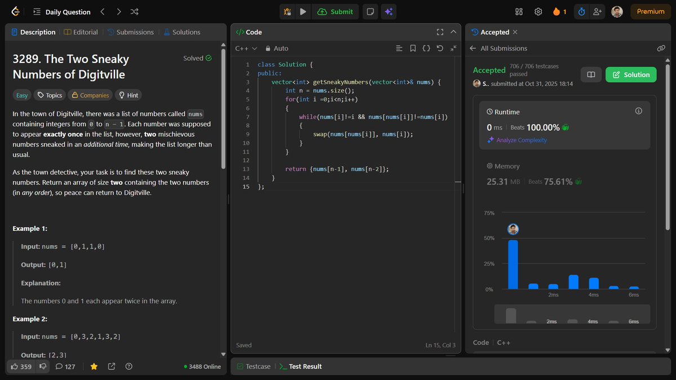Click line 9 swap statement in editor
The width and height of the screenshot is (676, 380).
pos(363,134)
